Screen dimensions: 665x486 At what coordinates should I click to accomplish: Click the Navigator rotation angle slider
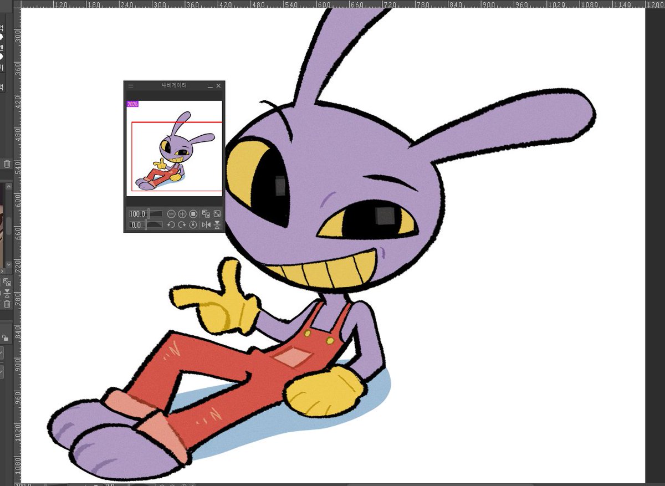[154, 224]
